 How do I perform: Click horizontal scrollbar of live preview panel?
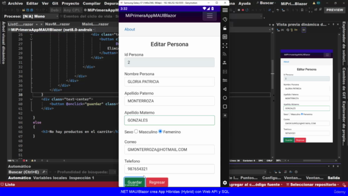(x=312, y=161)
